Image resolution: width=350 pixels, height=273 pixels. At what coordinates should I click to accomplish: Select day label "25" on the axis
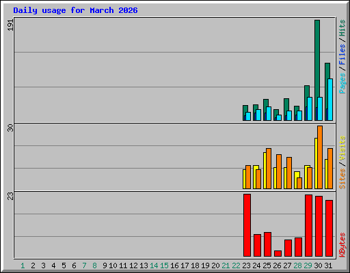point(267,265)
